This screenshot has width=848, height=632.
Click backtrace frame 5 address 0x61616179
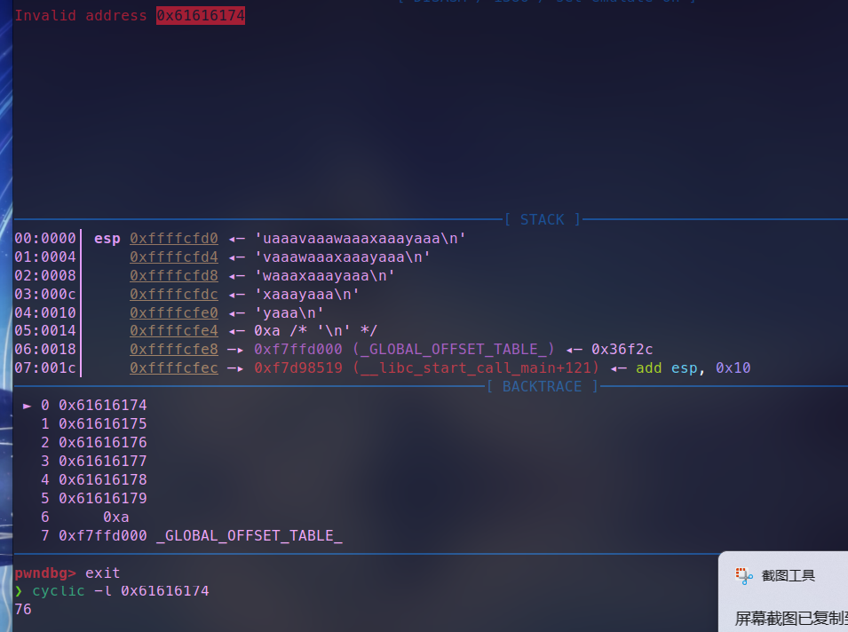[103, 498]
